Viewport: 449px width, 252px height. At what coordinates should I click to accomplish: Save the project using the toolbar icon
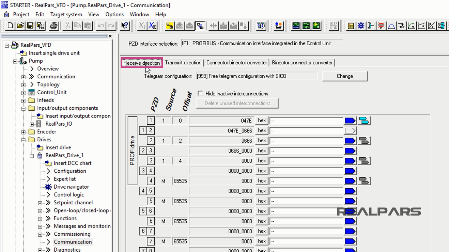[x=30, y=25]
